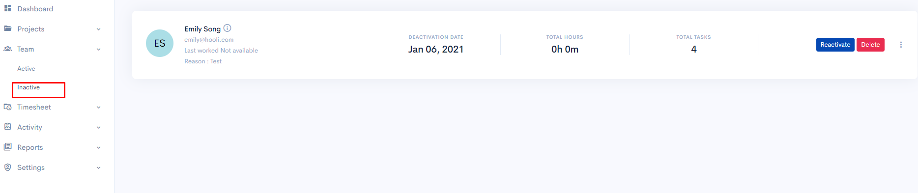Expand the Activity chevron
918x193 pixels.
click(98, 127)
